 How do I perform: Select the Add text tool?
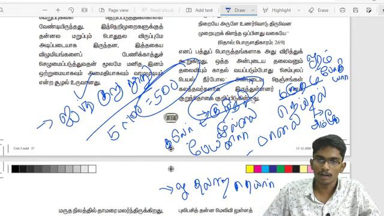tap(199, 10)
